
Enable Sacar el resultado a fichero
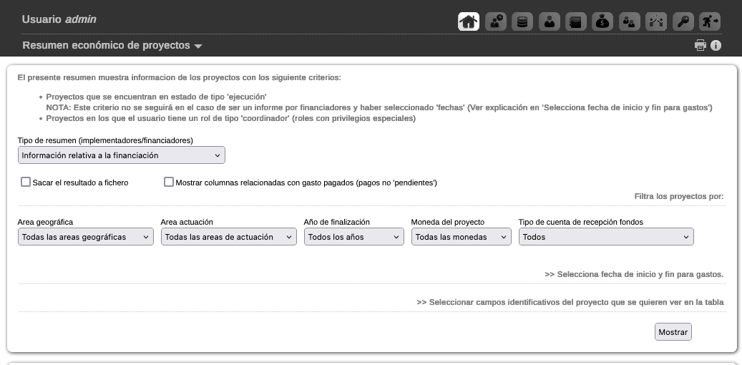point(26,182)
